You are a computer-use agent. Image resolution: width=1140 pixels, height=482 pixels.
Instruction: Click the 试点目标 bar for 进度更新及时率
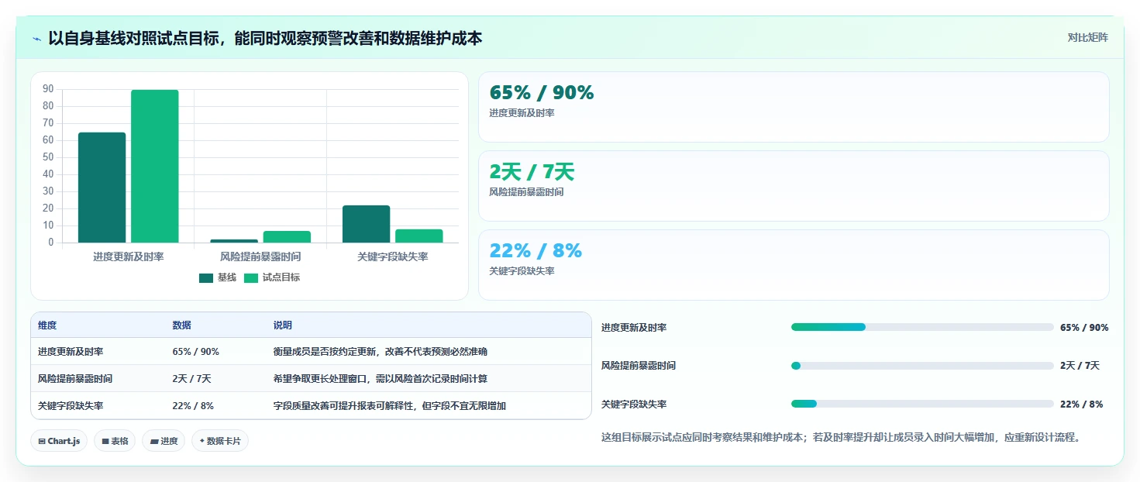pos(154,166)
